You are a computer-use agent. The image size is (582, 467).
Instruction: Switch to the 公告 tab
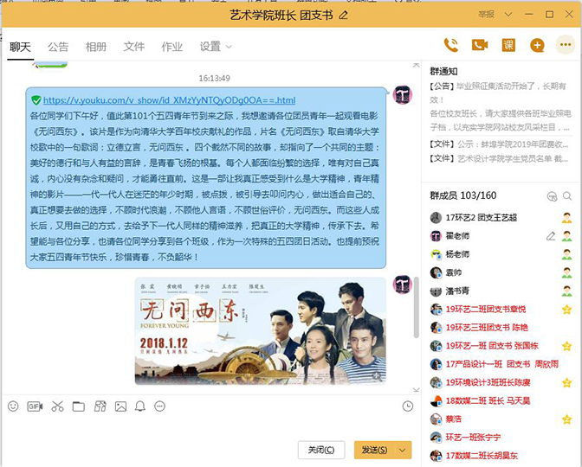pos(58,47)
